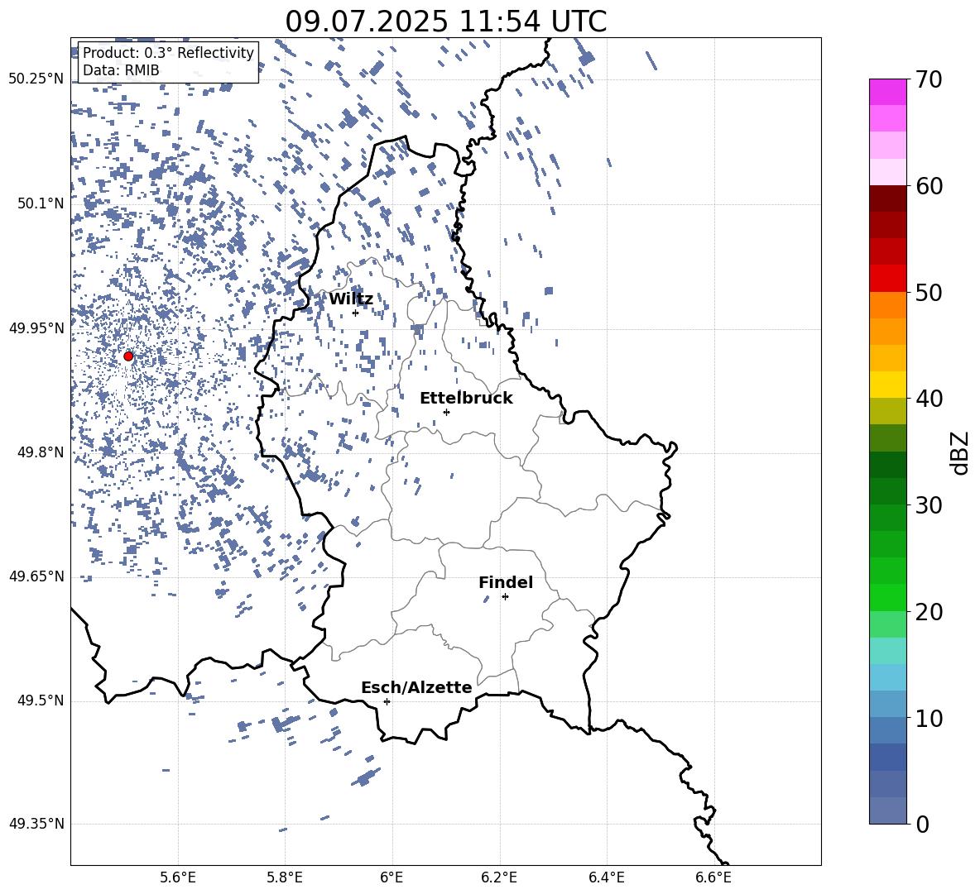Viewport: 980px width, 894px height.
Task: Click the Esch/Alzette station cross marker
Action: pyautogui.click(x=387, y=701)
